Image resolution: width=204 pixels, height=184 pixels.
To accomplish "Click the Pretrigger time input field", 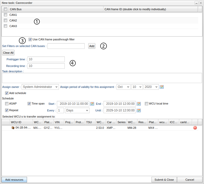I will click(46, 59).
